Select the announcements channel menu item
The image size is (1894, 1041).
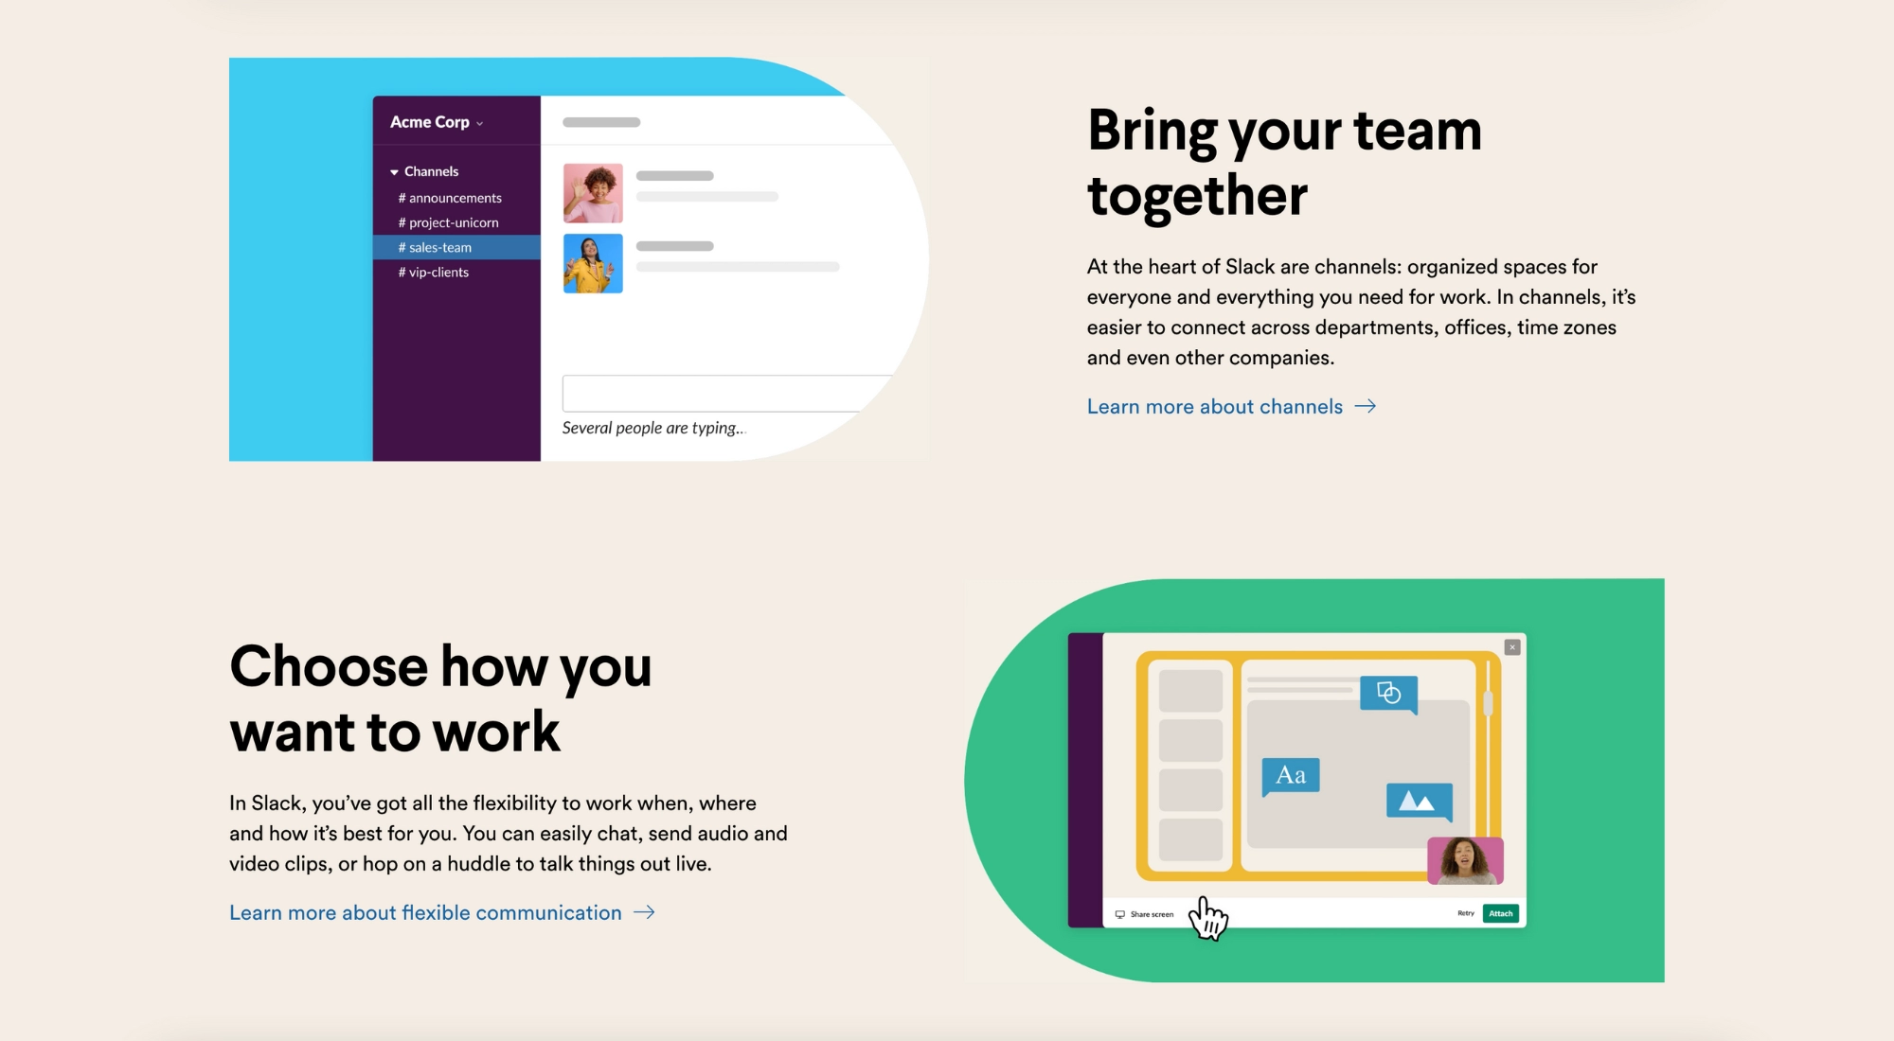click(450, 196)
